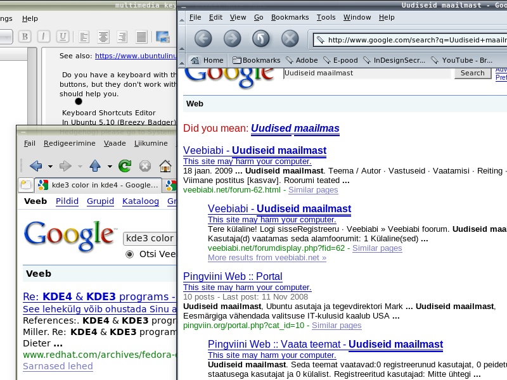Click the Google Search button
The width and height of the screenshot is (507, 380).
[472, 73]
